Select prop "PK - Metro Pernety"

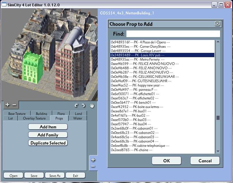point(162,59)
